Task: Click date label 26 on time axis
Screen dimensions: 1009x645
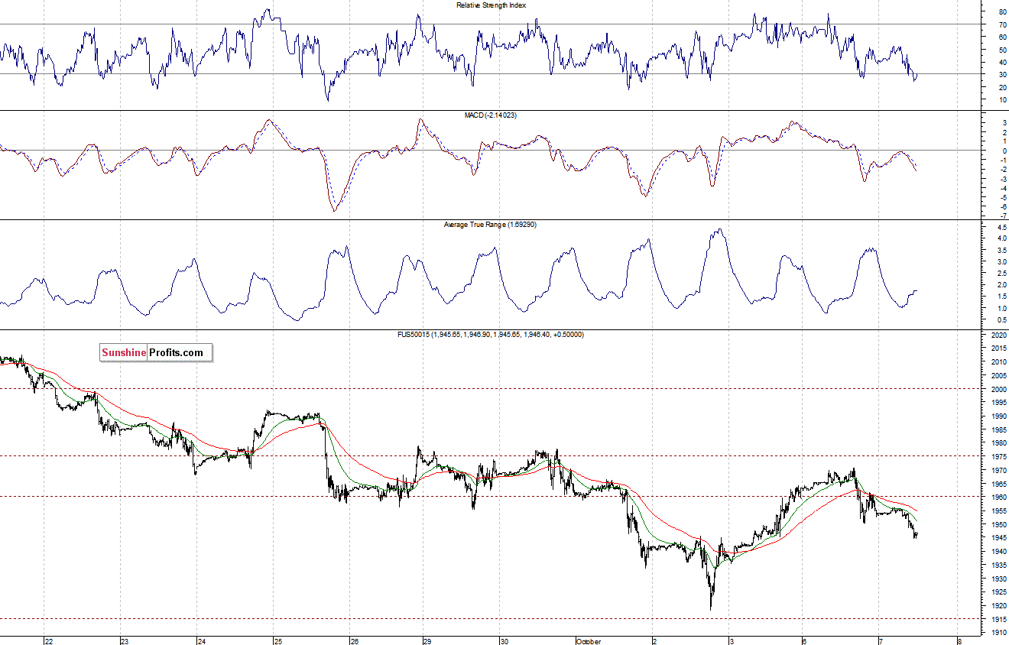Action: 353,640
